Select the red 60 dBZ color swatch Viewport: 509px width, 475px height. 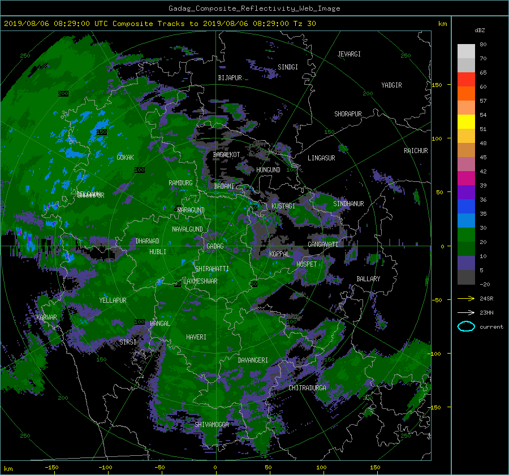pyautogui.click(x=466, y=80)
